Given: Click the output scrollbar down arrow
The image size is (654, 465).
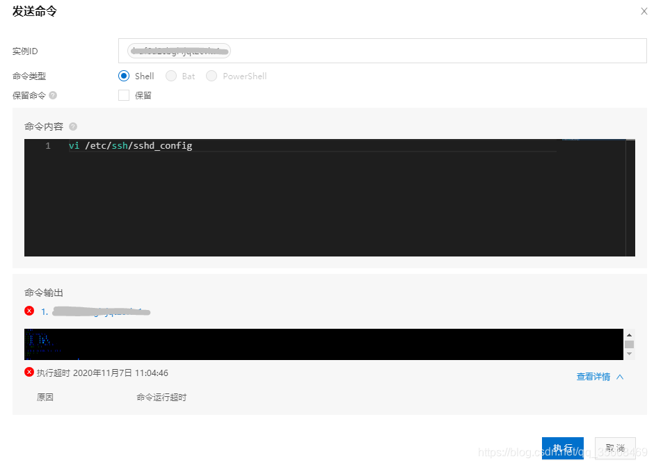Looking at the screenshot, I should 630,354.
